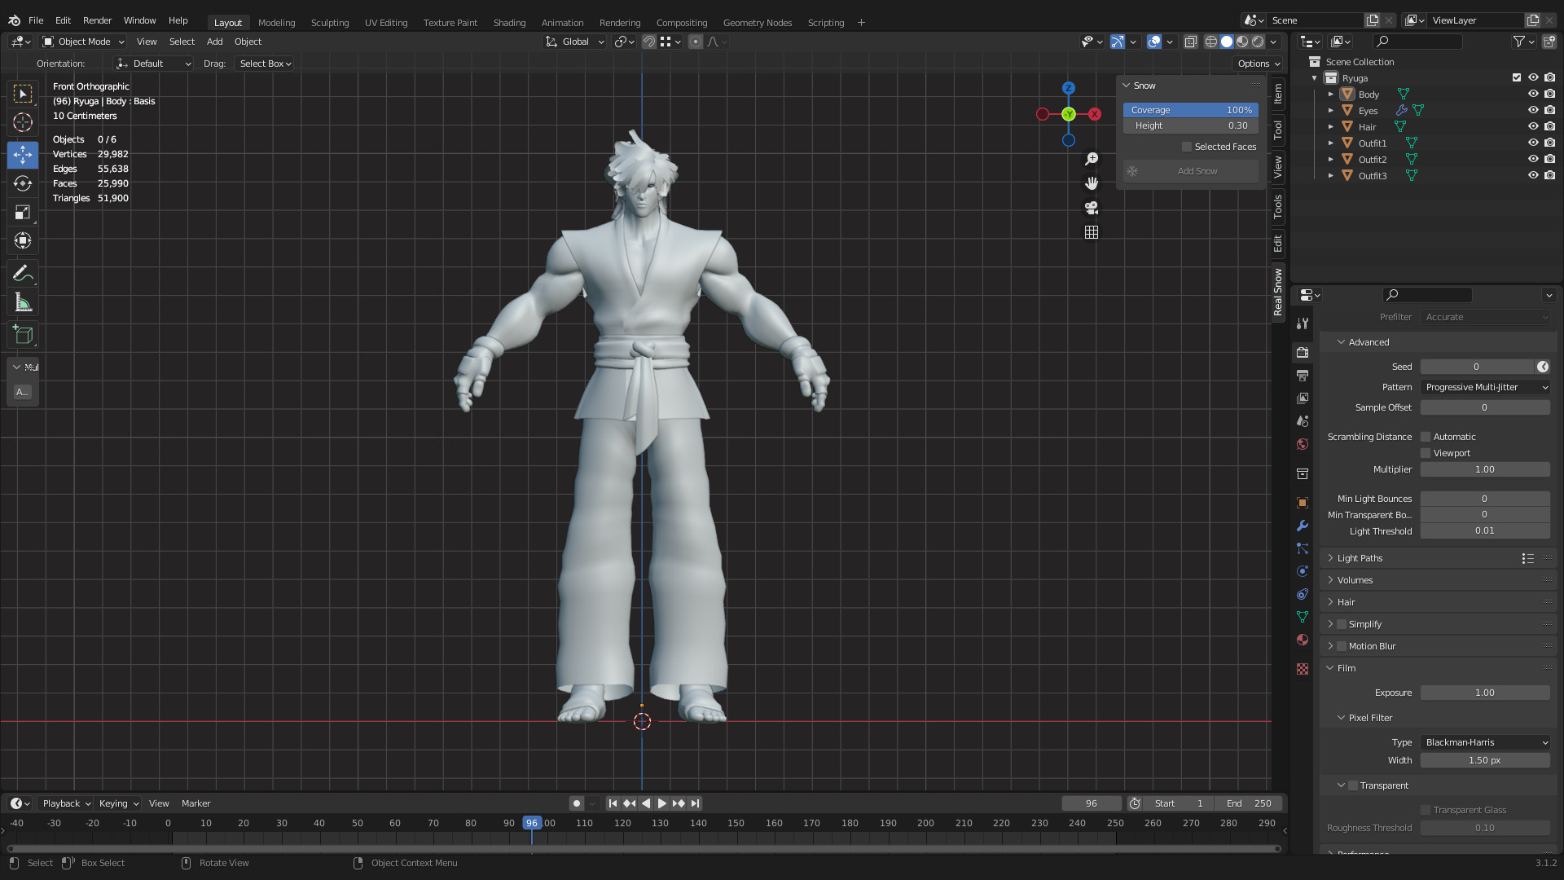Viewport: 1564px width, 880px height.
Task: Open the Object Mode dropdown
Action: [83, 42]
